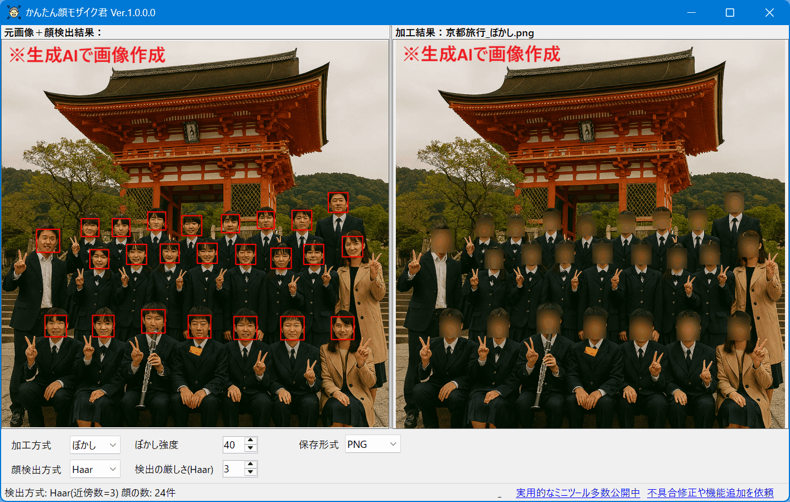Select PNG in the save format combo box

click(372, 444)
